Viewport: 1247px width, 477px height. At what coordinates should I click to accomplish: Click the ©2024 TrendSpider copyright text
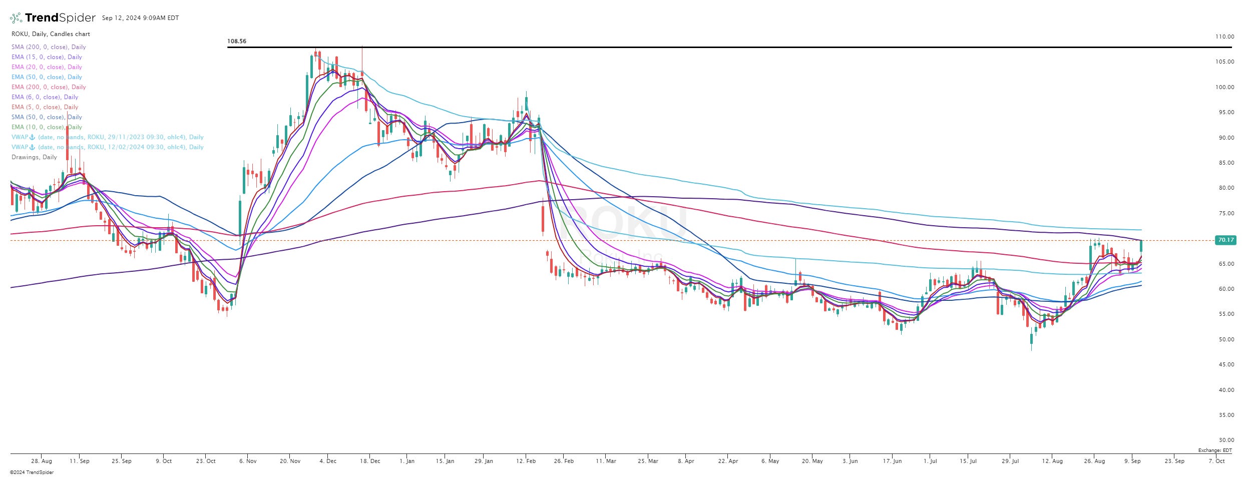pyautogui.click(x=32, y=472)
